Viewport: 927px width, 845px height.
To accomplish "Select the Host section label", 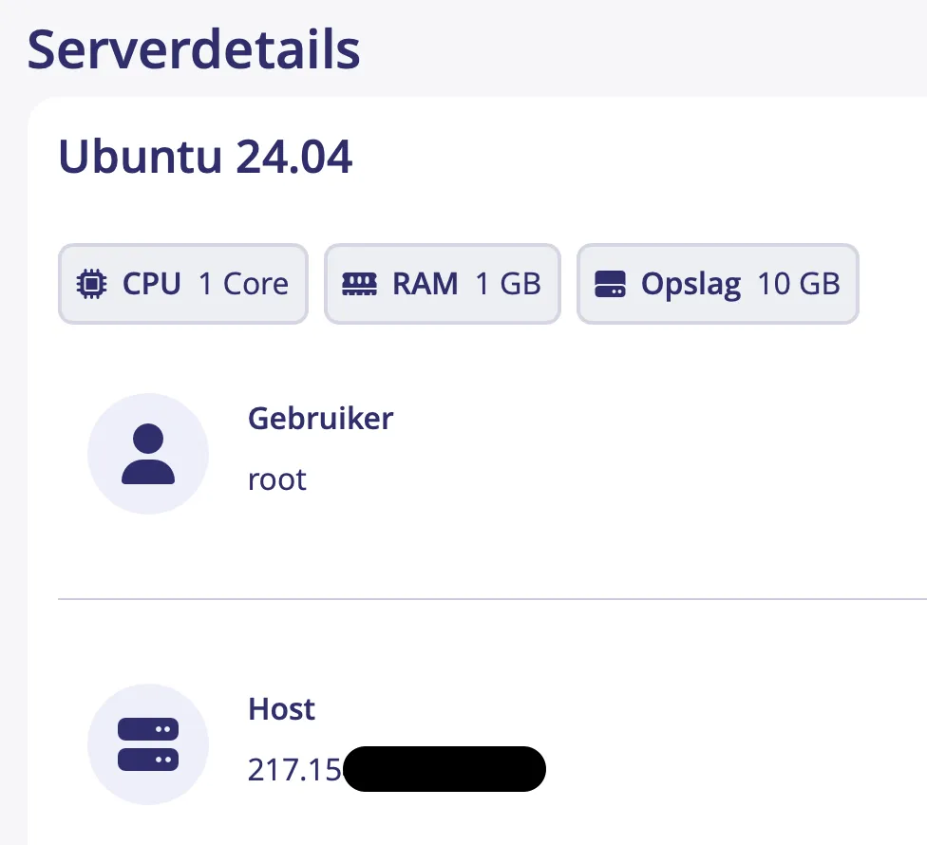I will (x=281, y=708).
